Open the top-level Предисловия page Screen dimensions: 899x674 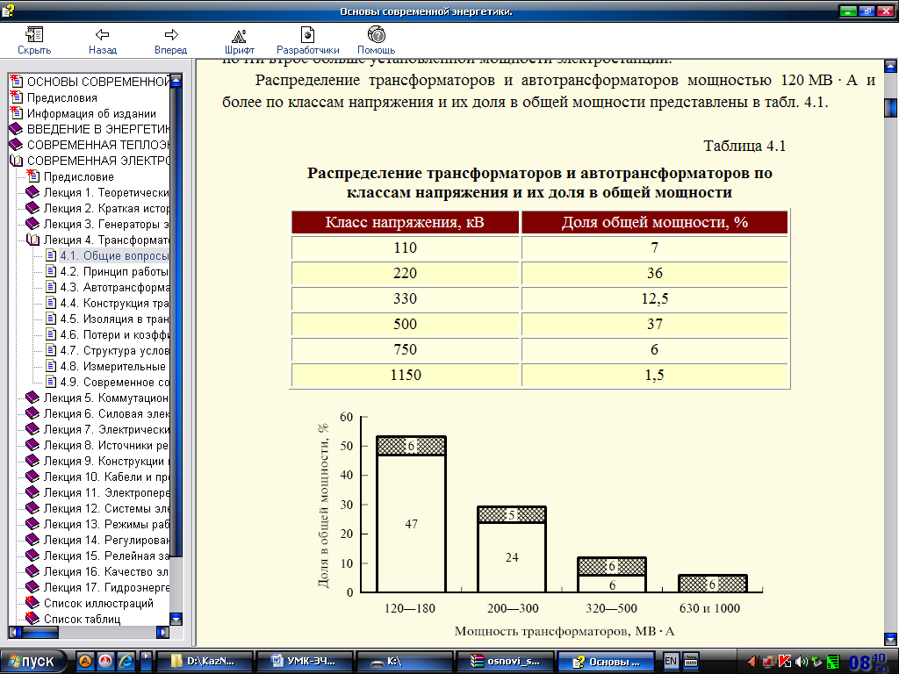coord(62,98)
